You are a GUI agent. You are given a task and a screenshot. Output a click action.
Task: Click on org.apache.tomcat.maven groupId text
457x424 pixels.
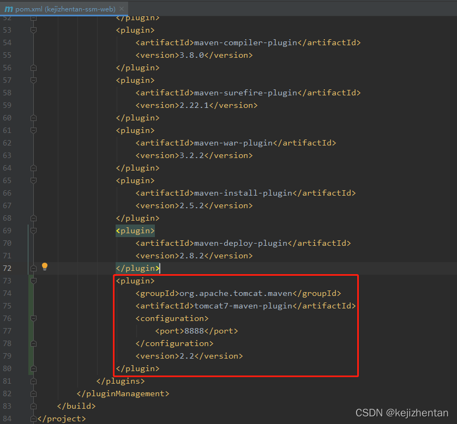236,293
